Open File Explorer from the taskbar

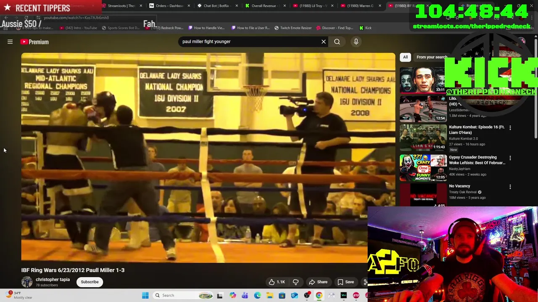click(x=269, y=295)
